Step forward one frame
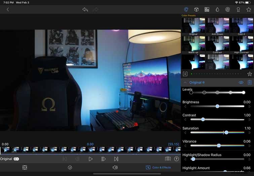 tap(103, 159)
